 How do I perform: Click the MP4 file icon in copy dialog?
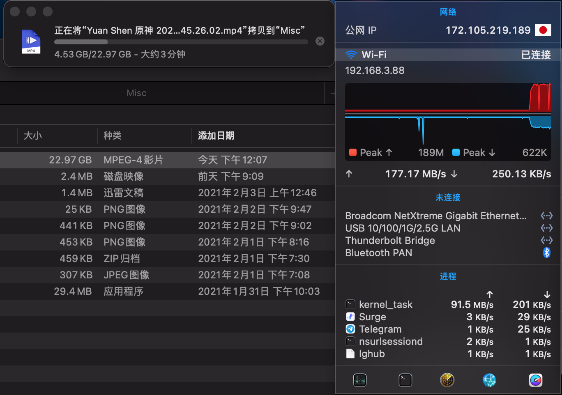(x=31, y=41)
